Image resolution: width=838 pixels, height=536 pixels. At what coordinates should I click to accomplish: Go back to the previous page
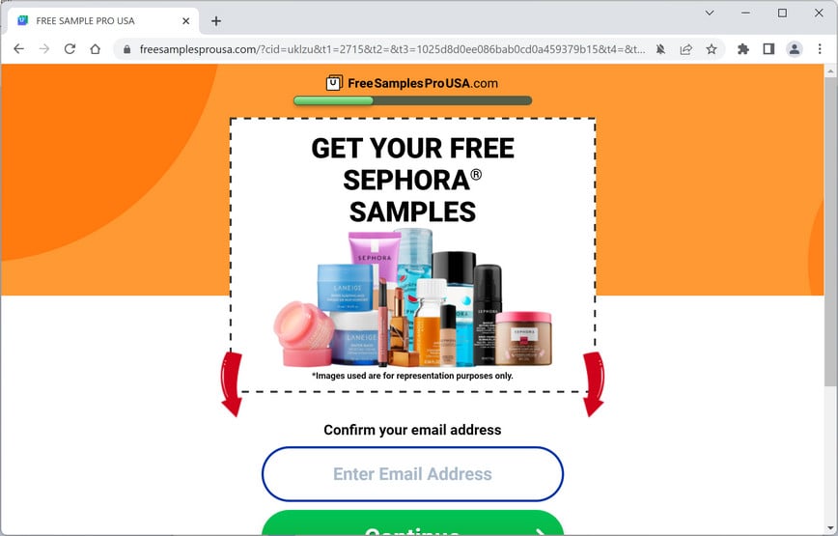click(x=18, y=49)
